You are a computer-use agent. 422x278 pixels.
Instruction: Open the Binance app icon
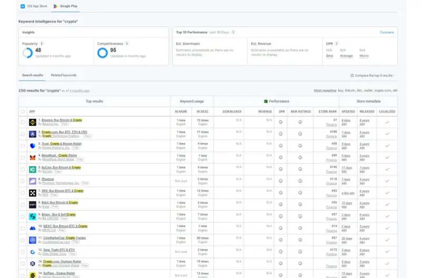tap(33, 122)
